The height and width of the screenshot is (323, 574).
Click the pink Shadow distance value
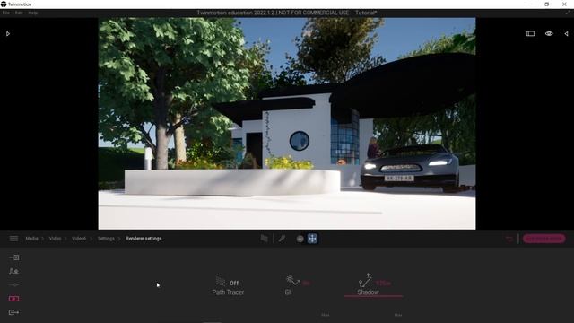pos(383,284)
